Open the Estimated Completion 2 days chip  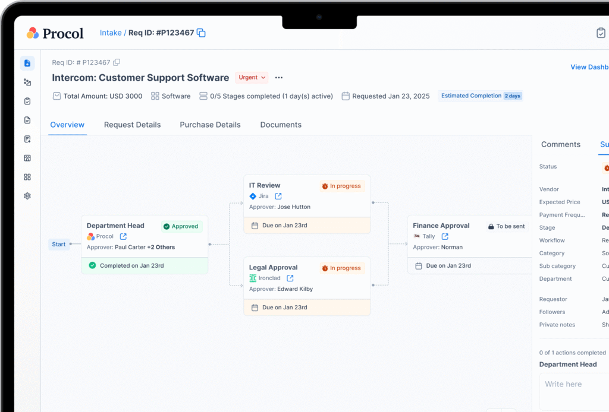tap(480, 96)
